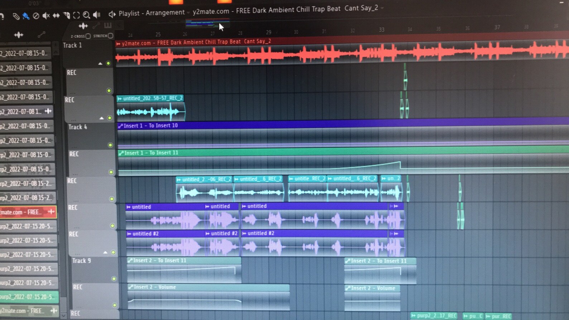Collapse group triangle on untitled_202..58-57_REC_2 track
Screen dimensions: 569x320
(102, 118)
